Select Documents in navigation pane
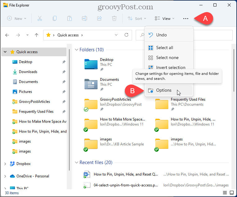237x197 pixels. [28, 82]
